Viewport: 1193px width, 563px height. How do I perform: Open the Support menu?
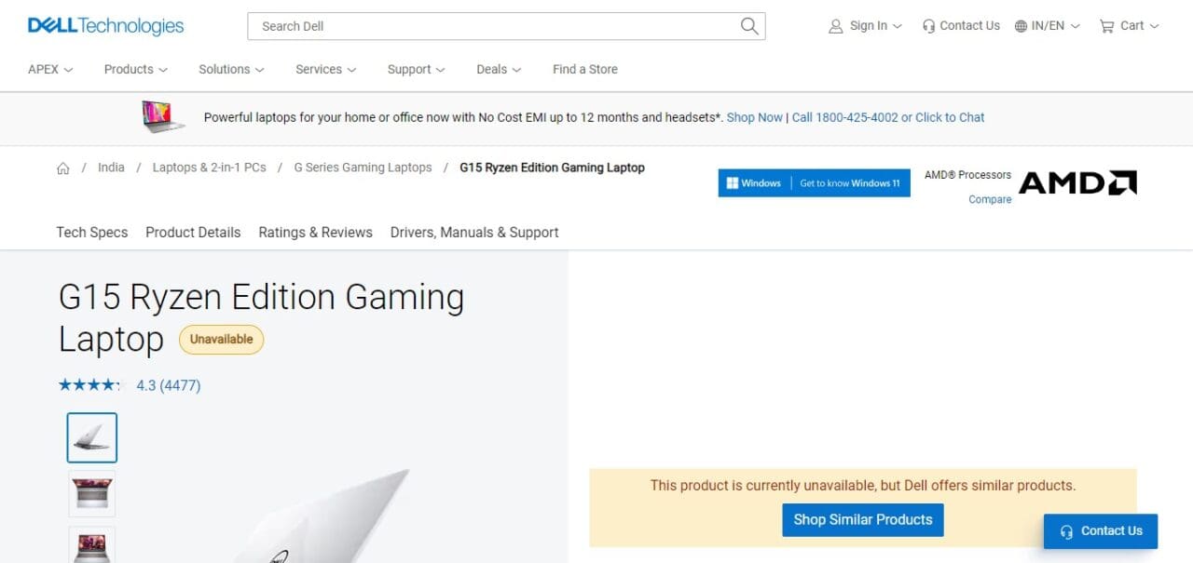[x=416, y=69]
